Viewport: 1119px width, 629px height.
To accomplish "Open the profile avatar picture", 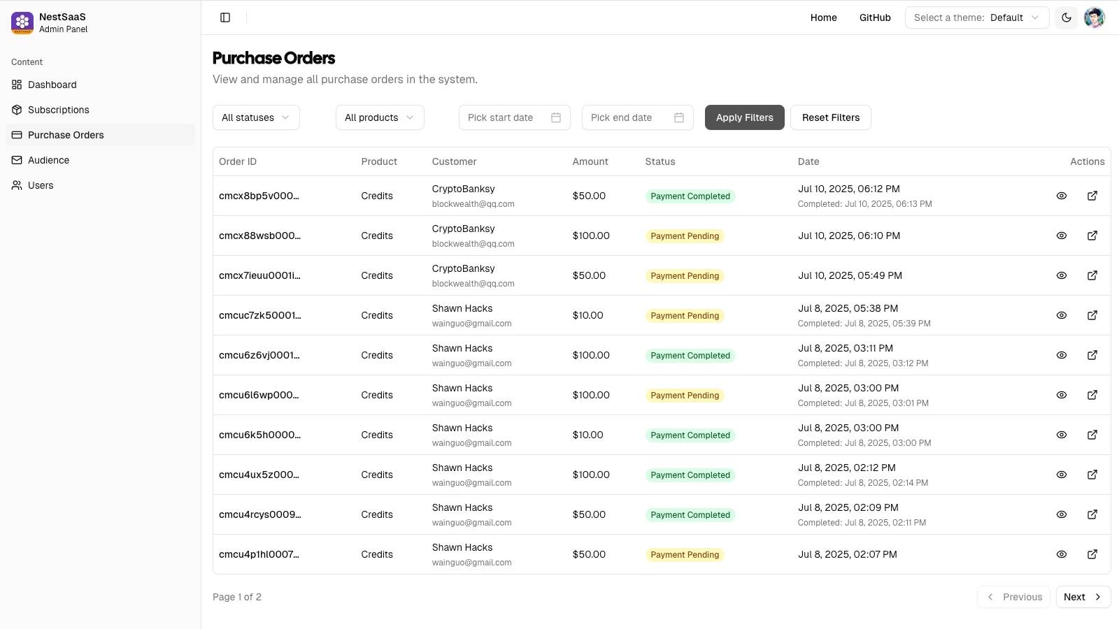I will point(1094,17).
